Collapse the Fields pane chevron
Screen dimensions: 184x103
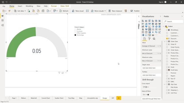(x=182, y=16)
